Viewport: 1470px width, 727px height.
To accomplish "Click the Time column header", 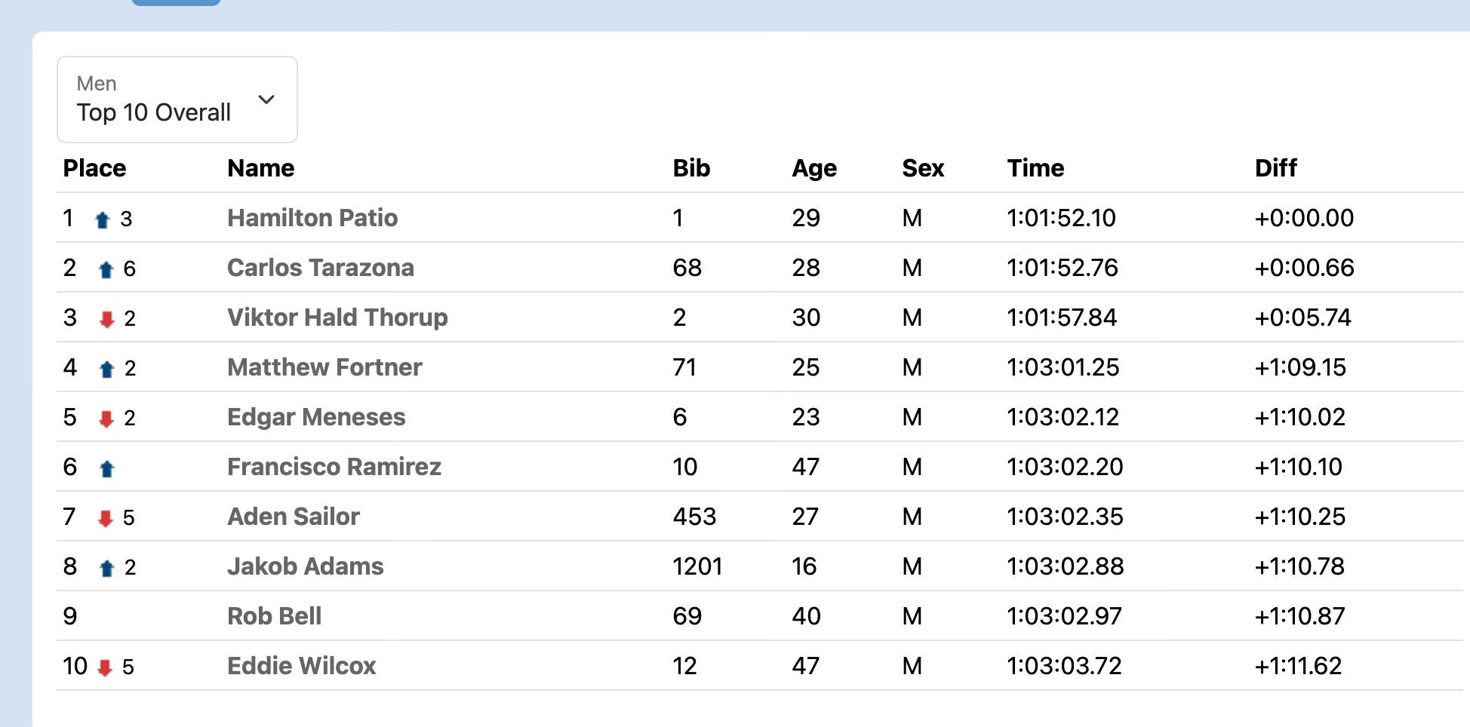I will click(x=1035, y=168).
